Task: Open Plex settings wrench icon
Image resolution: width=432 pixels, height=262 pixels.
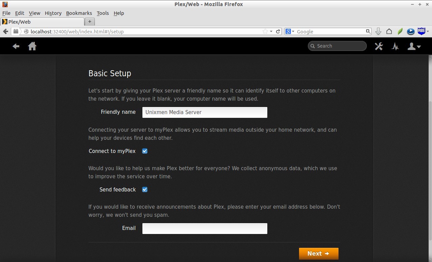Action: click(379, 46)
